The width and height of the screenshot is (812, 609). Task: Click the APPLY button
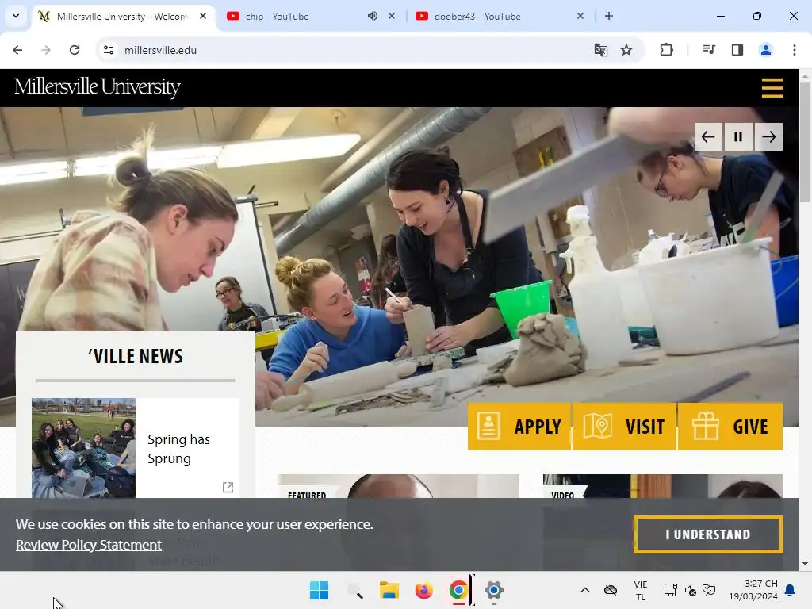tap(519, 426)
